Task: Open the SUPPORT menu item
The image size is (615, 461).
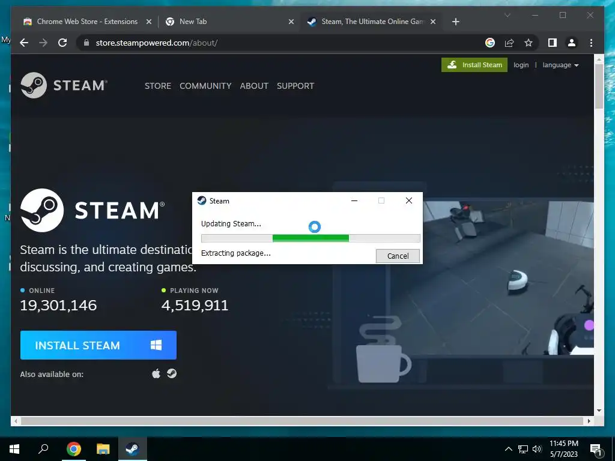Action: [295, 86]
